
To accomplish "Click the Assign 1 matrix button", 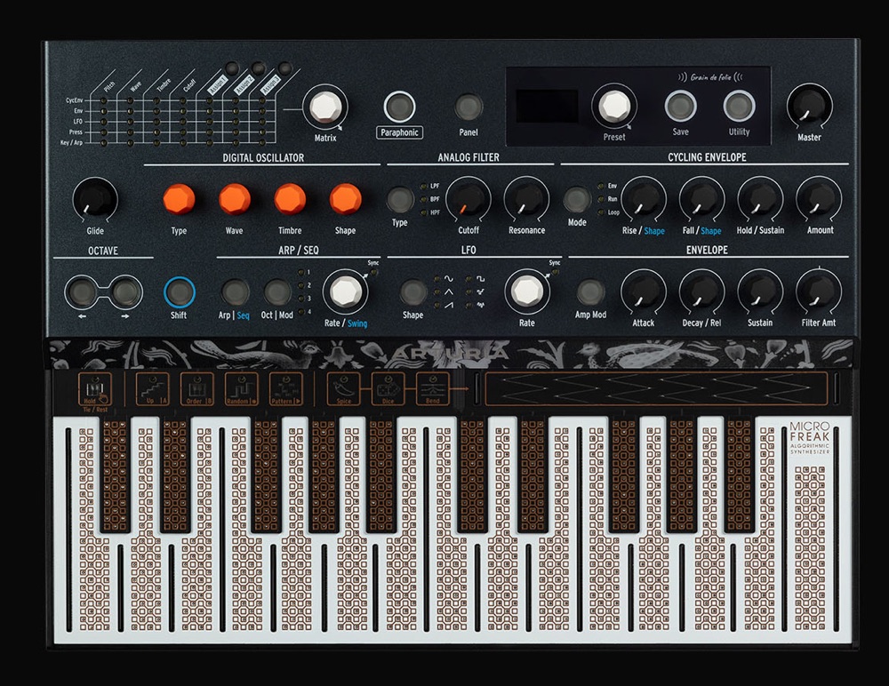I will tap(232, 68).
